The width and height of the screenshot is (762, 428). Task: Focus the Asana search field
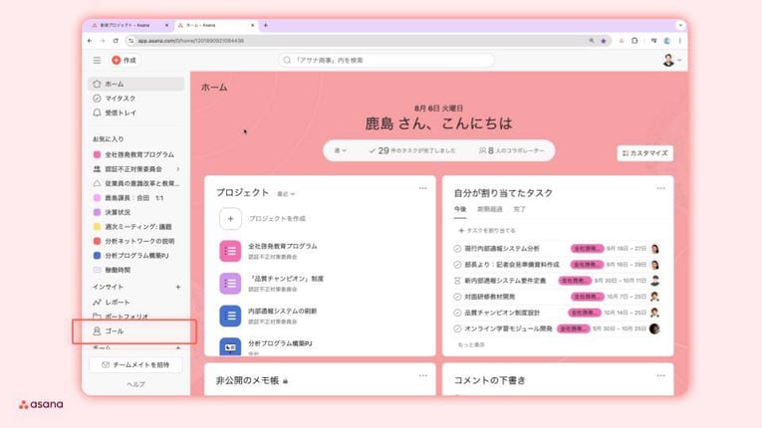click(386, 61)
